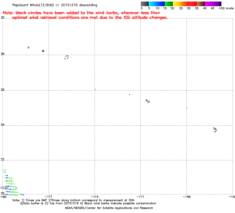
Task: Click the island outline near 24N at right
Action: (x=215, y=130)
